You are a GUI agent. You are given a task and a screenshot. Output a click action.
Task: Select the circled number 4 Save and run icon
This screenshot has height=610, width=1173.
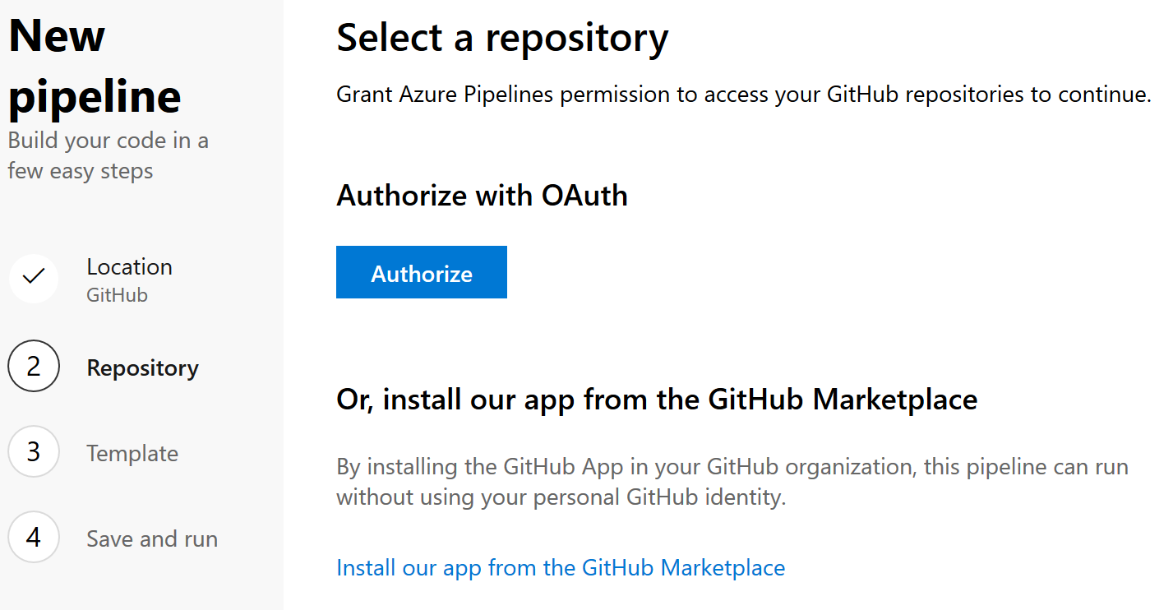point(33,538)
